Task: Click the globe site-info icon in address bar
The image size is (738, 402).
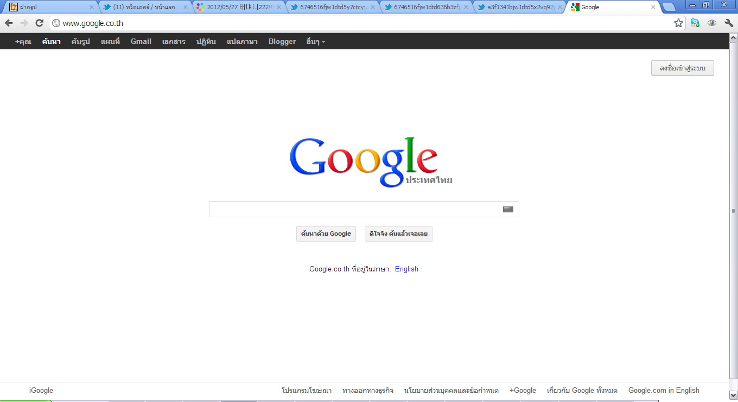Action: [56, 23]
